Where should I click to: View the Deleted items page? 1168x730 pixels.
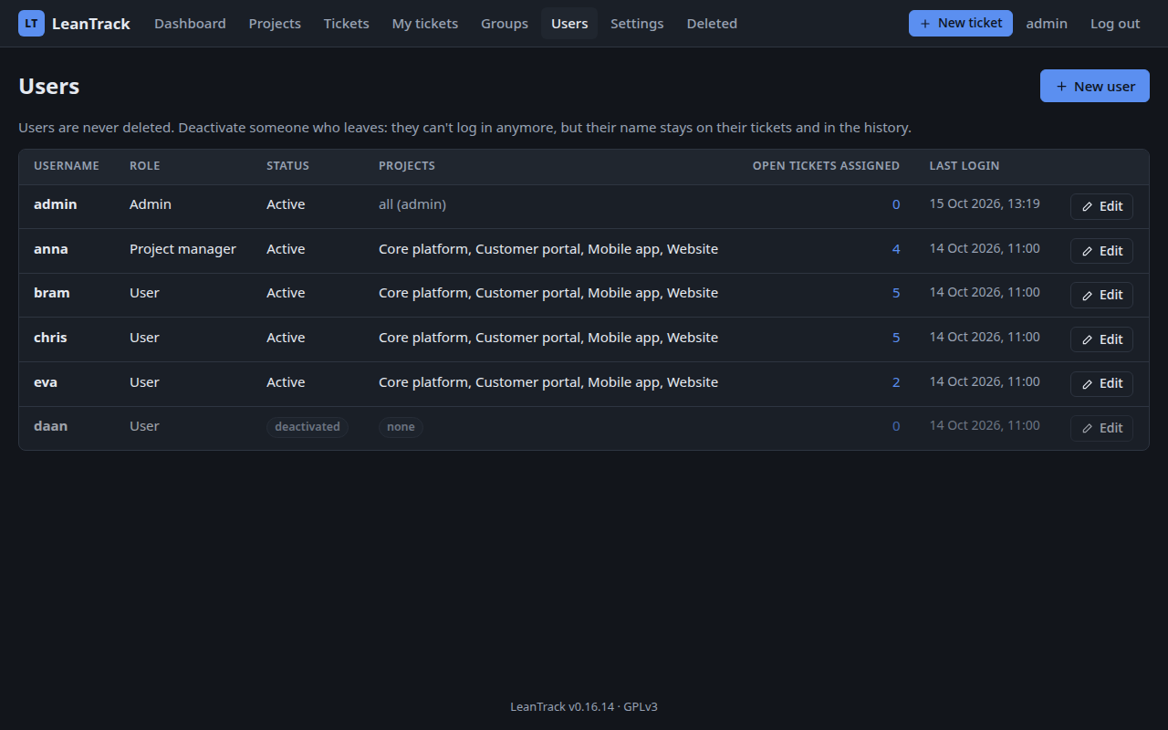[712, 24]
